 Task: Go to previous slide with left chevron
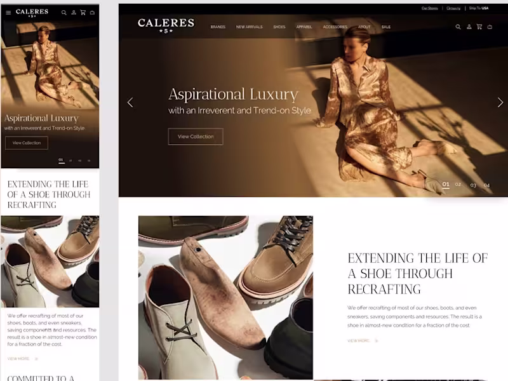click(130, 102)
